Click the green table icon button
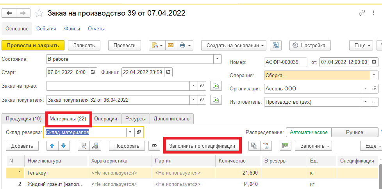Viewport: 382px width, 189px height. pyautogui.click(x=285, y=146)
